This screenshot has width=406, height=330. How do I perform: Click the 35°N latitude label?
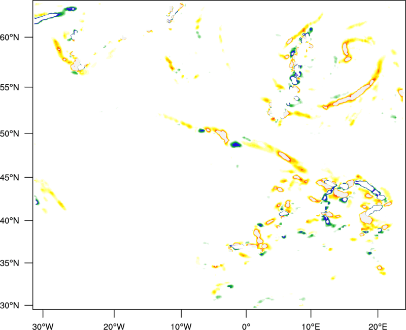click(x=10, y=263)
